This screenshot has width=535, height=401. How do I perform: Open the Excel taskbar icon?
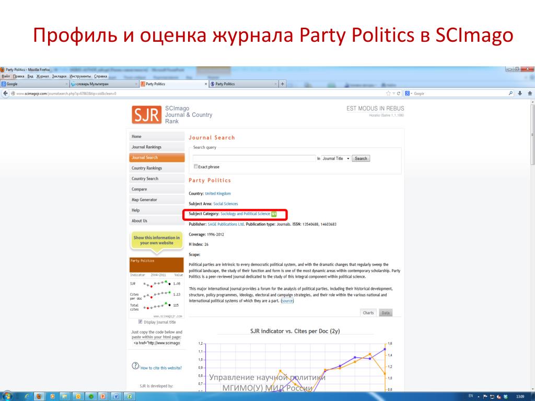pyautogui.click(x=130, y=396)
